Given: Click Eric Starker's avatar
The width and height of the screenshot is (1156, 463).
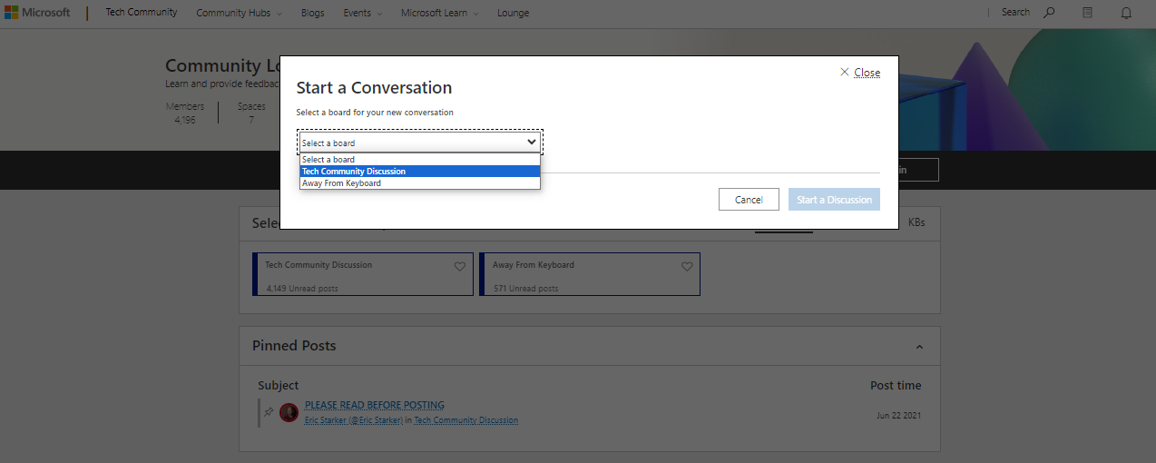Looking at the screenshot, I should (x=289, y=412).
